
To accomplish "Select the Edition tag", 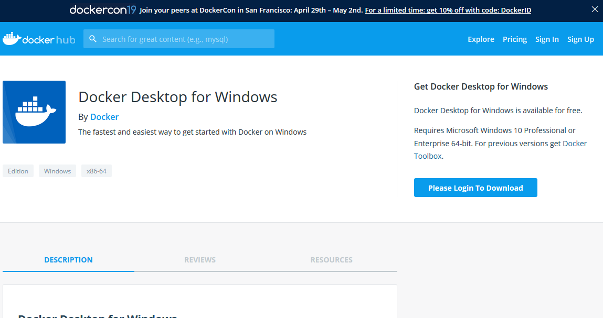I will (x=18, y=171).
